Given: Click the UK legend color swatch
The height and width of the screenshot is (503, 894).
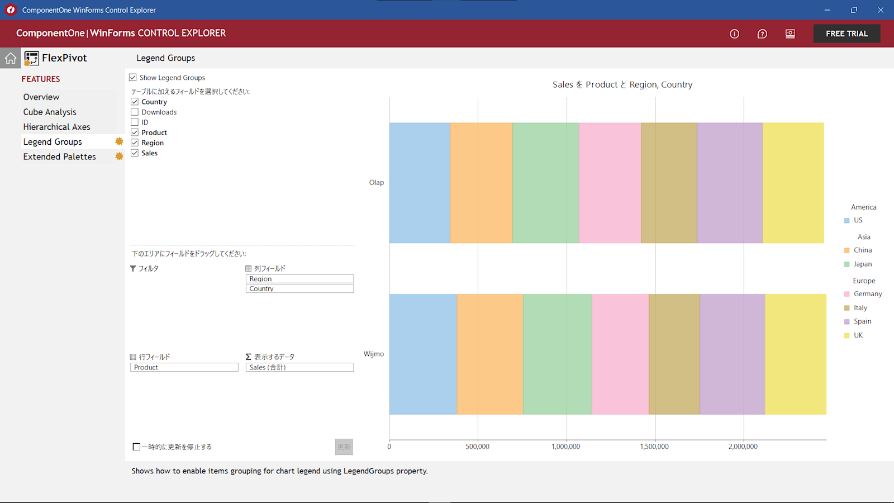Looking at the screenshot, I should (x=847, y=335).
